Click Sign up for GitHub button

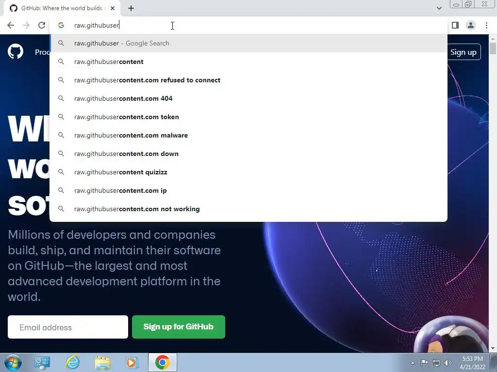[179, 327]
